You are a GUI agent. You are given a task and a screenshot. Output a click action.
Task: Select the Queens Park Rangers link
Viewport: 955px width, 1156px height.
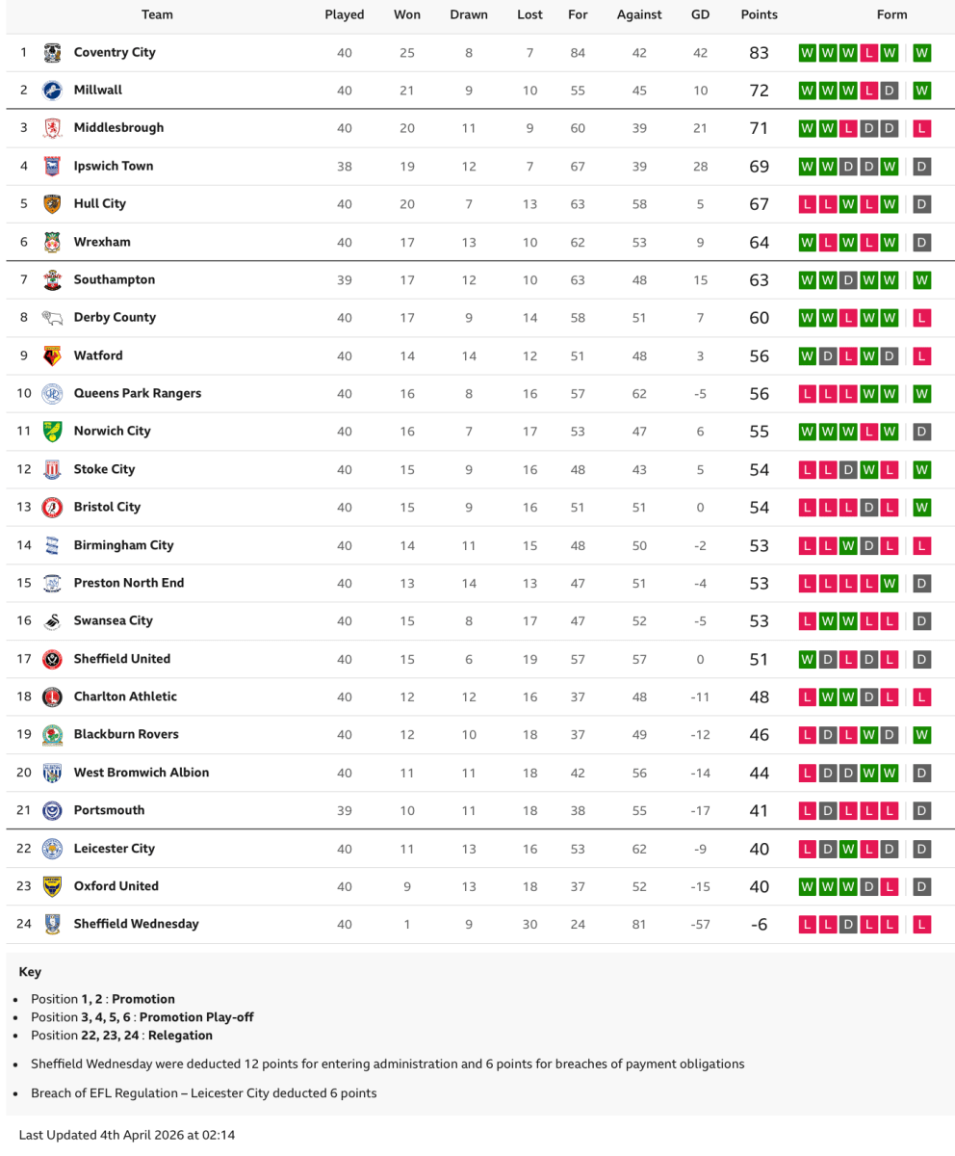point(137,394)
